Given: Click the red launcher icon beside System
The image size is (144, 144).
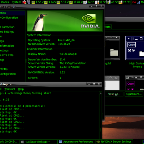Looking at the screenshot, I should tap(24, 2).
